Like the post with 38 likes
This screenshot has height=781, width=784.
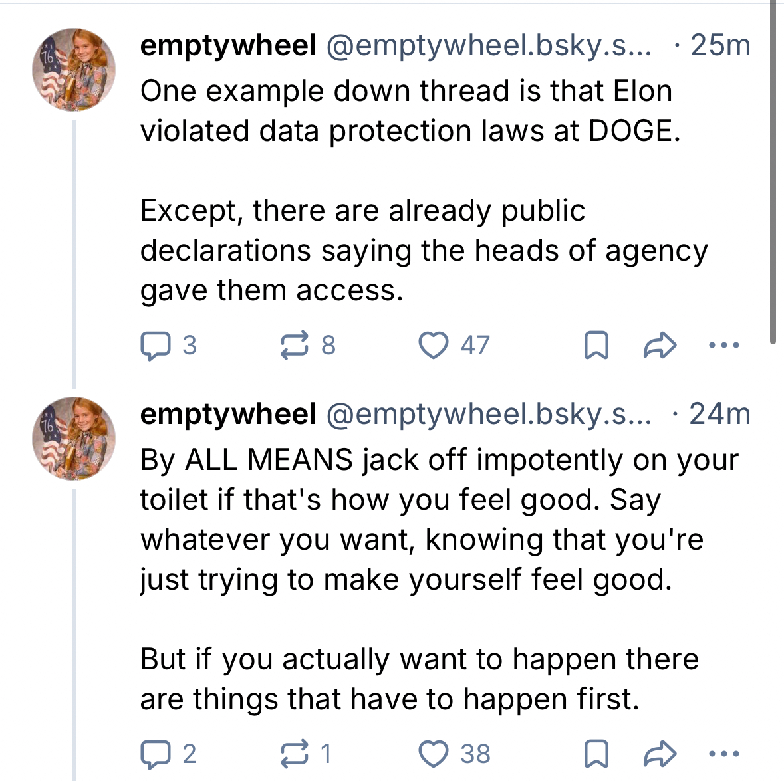[434, 754]
